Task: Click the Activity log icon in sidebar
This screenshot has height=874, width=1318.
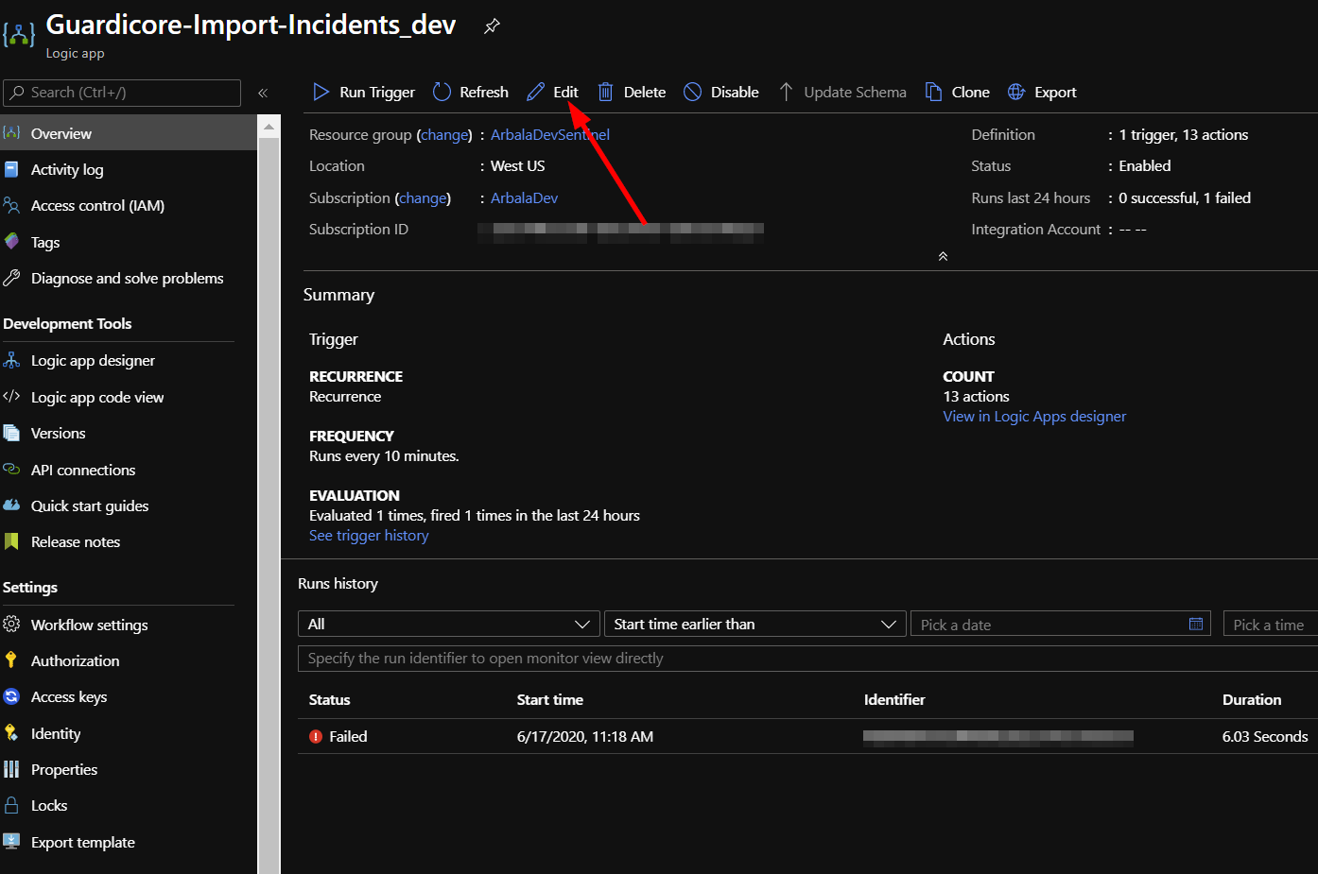Action: point(11,169)
